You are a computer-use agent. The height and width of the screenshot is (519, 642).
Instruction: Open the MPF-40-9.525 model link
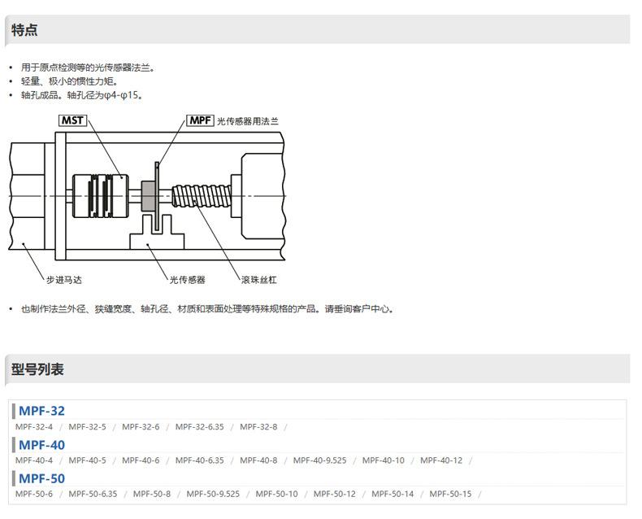[319, 460]
